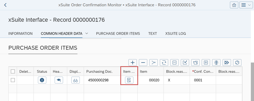Click the boxed minus collapse icon
This screenshot has height=101, width=254.
tap(174, 63)
